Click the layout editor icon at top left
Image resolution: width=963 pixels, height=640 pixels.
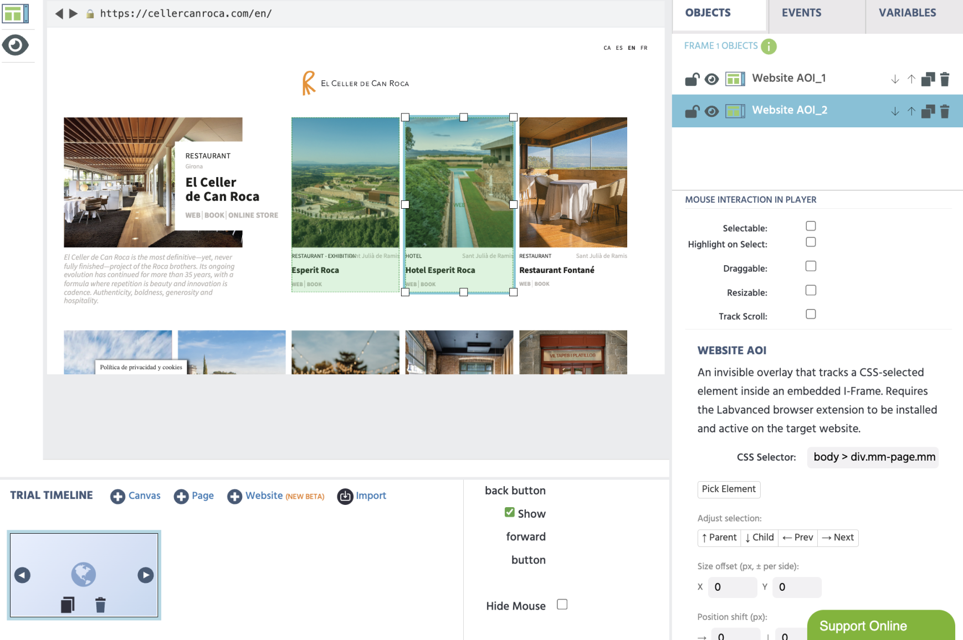[x=15, y=13]
